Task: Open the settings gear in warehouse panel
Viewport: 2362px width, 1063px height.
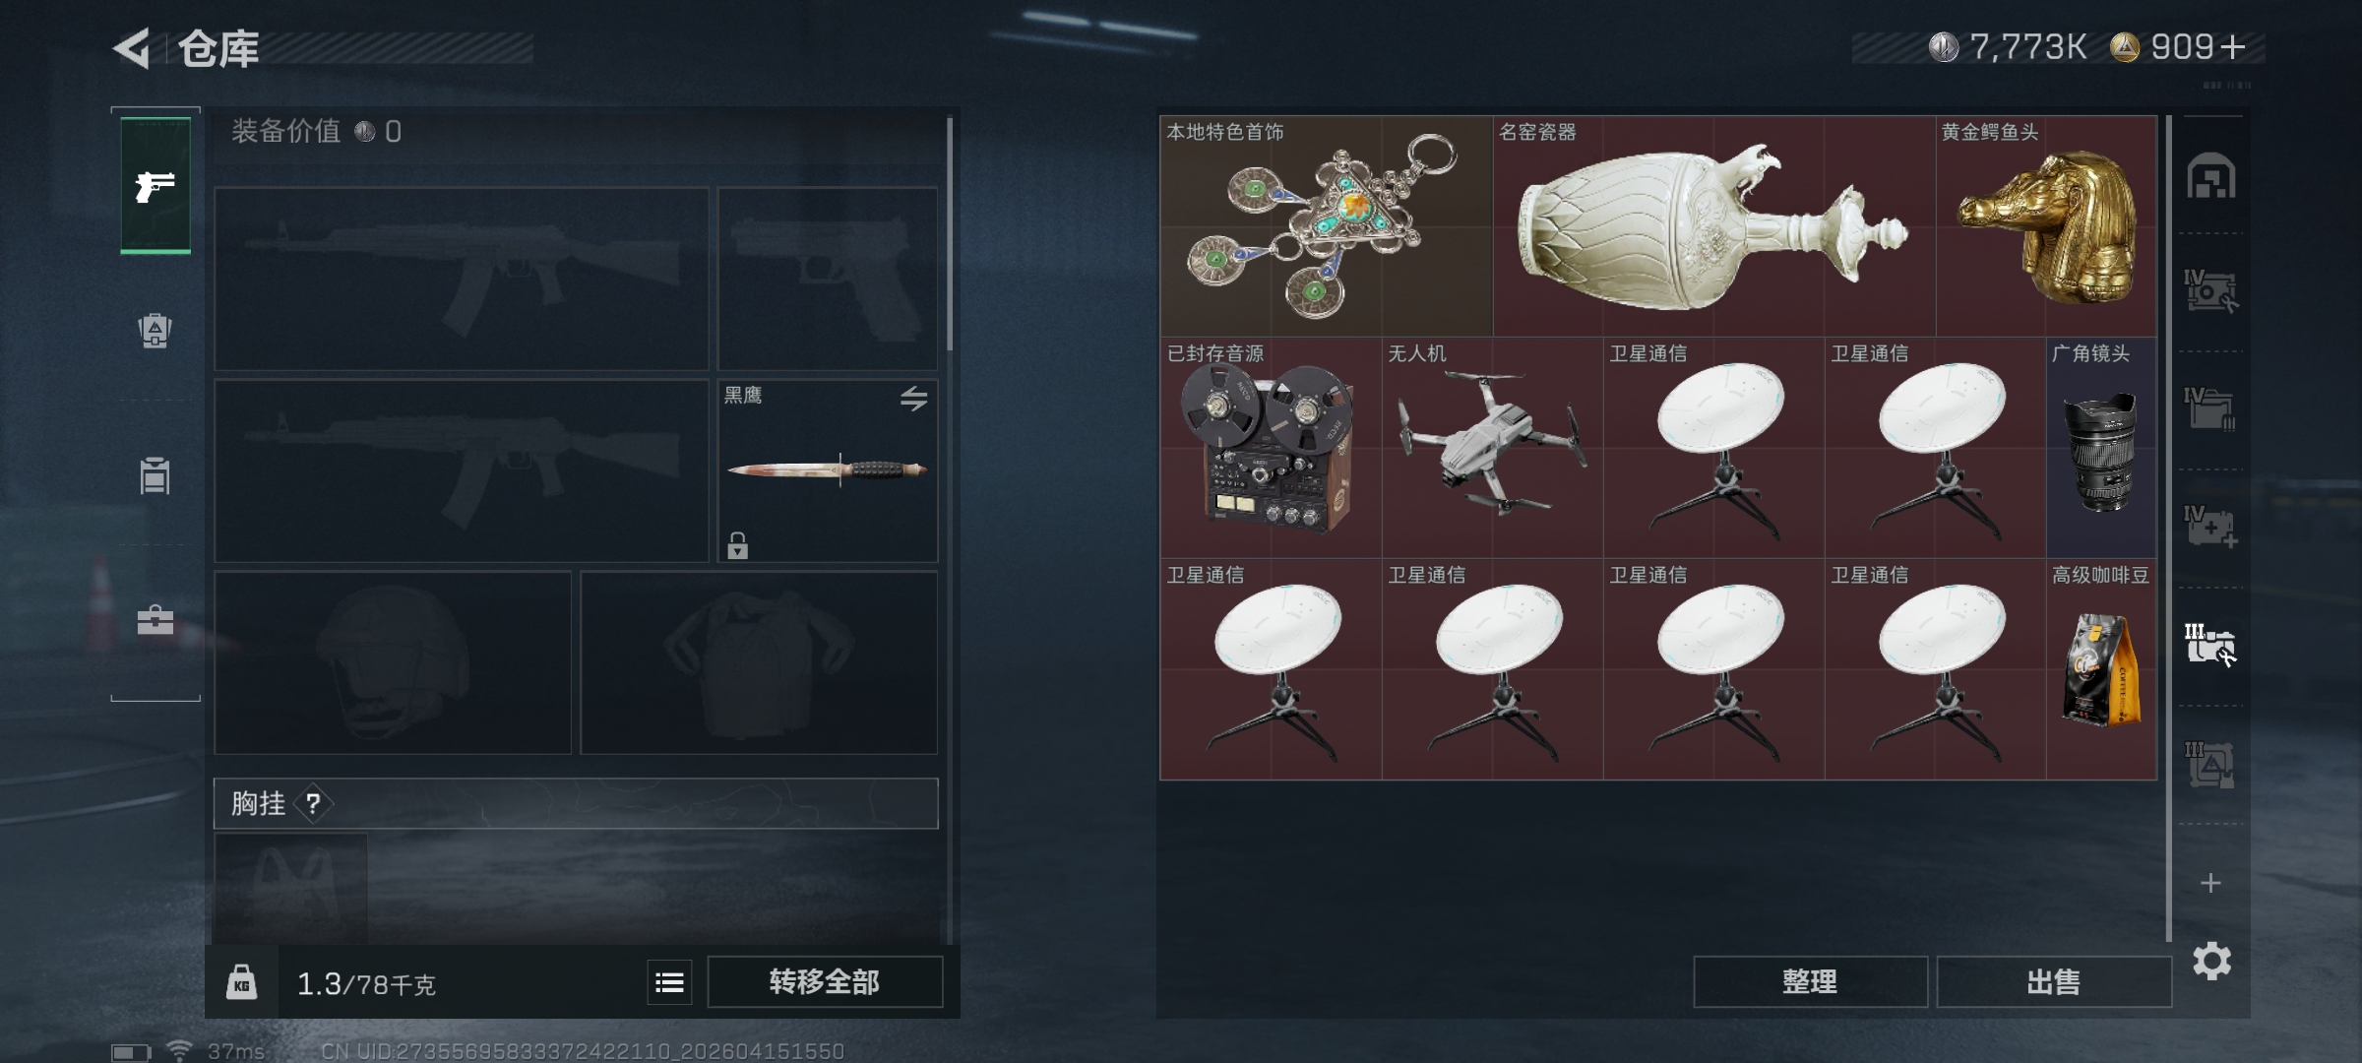Action: tap(2211, 961)
